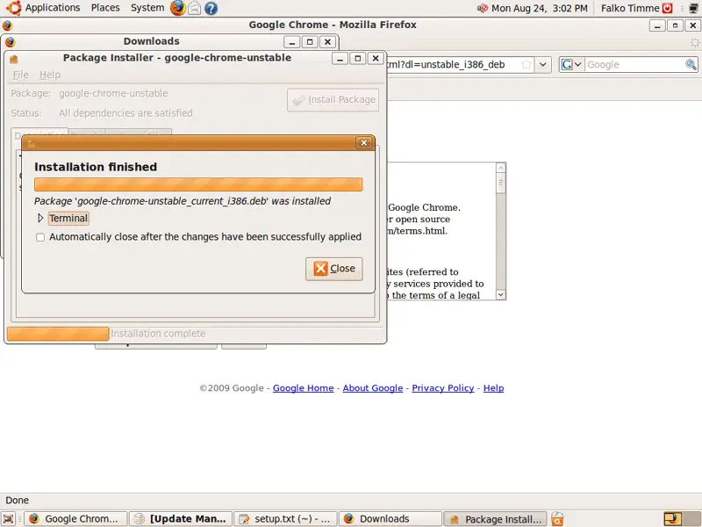Open the System menu

(x=147, y=8)
